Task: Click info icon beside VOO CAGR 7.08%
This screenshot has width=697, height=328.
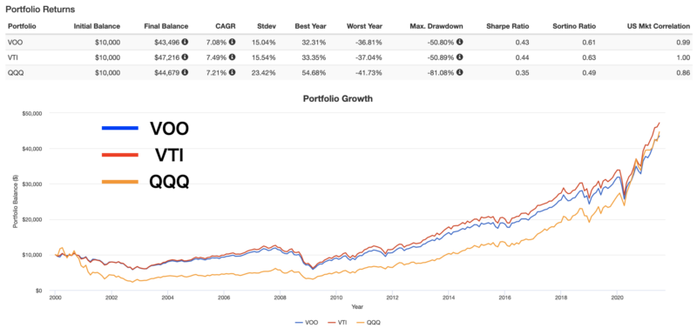Action: [x=233, y=42]
